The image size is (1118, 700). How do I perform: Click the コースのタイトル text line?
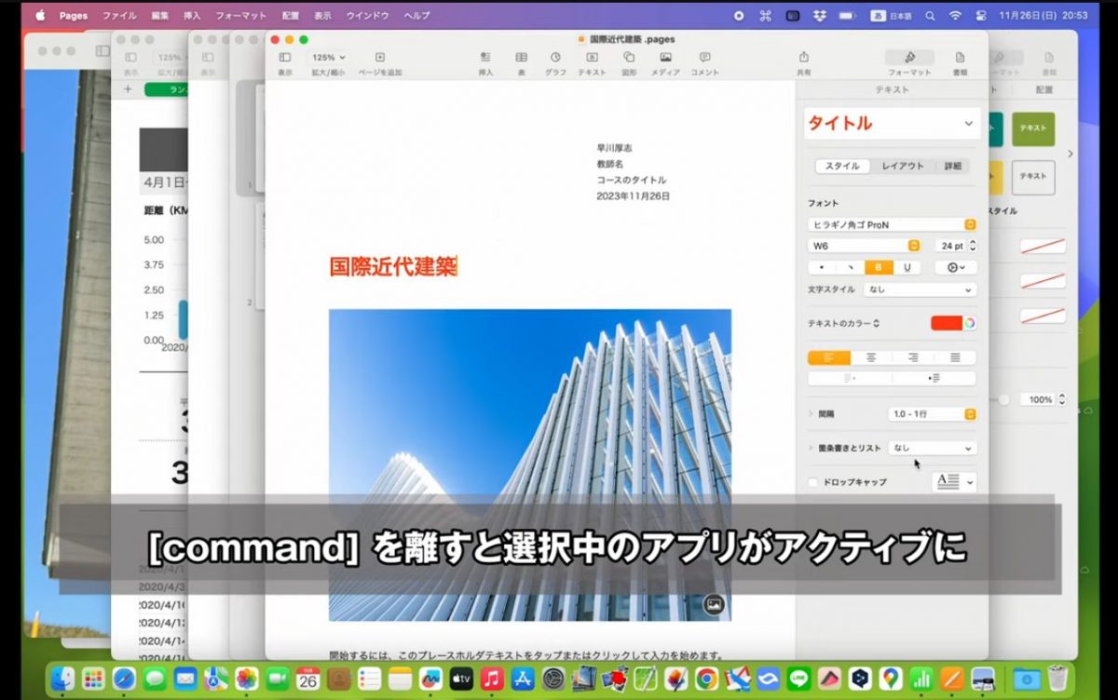click(x=632, y=180)
